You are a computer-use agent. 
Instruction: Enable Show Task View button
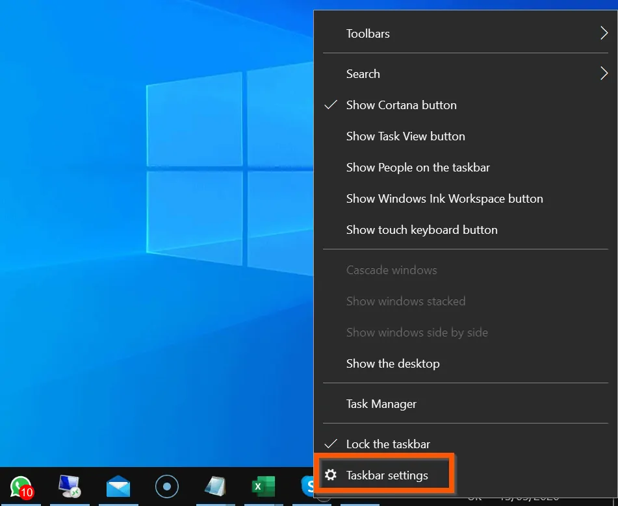click(x=465, y=136)
